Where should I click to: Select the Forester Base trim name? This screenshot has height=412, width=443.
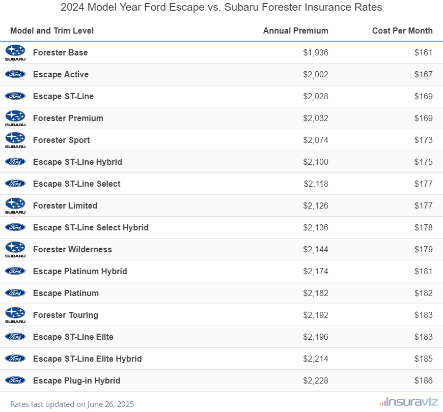[x=61, y=52]
